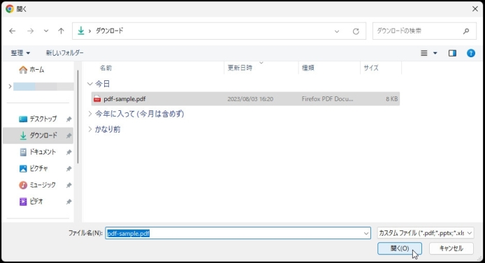Click 新しいフォルダー in the toolbar
Image resolution: width=485 pixels, height=263 pixels.
click(65, 53)
